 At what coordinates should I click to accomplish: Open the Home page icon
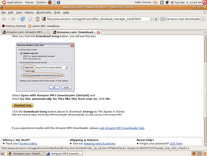[37, 19]
